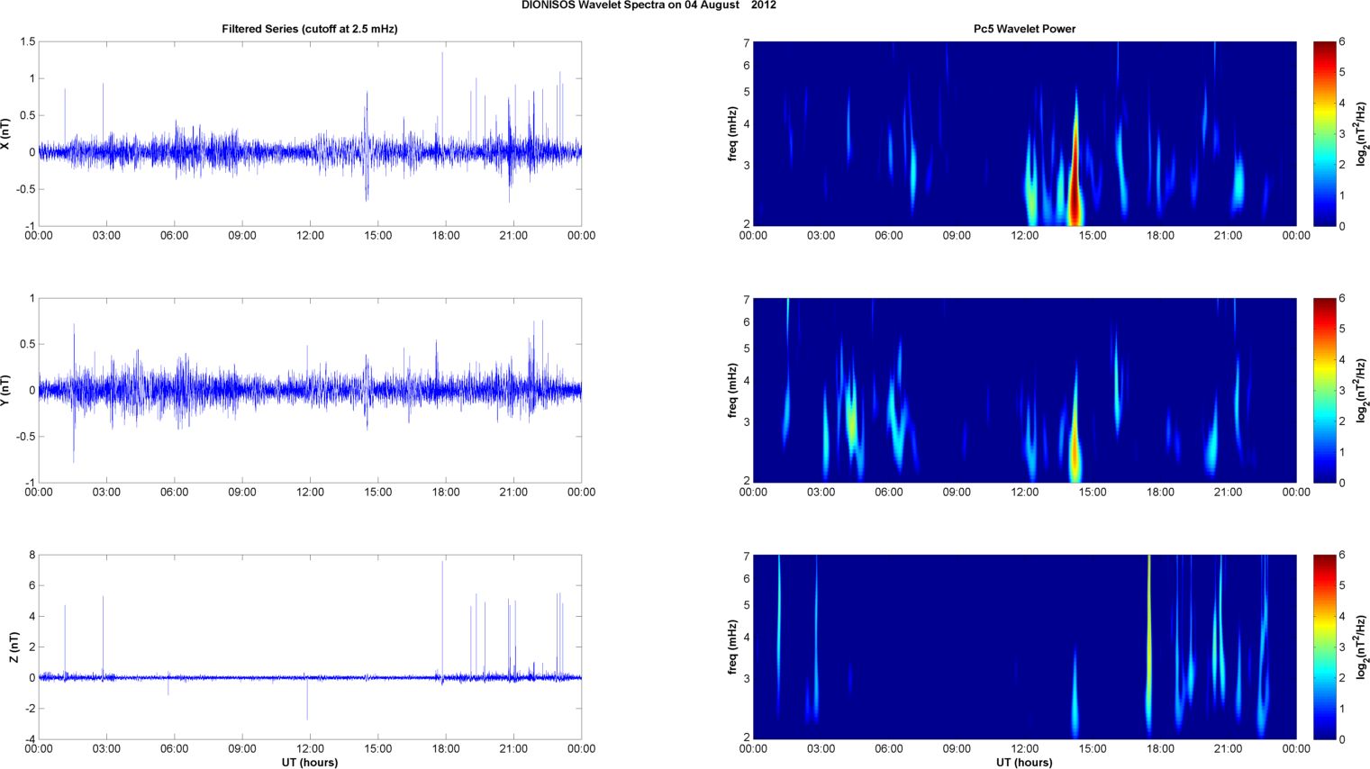Click 21:00 tick below the Z series plot

pyautogui.click(x=513, y=749)
